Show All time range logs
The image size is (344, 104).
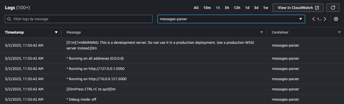point(196,8)
